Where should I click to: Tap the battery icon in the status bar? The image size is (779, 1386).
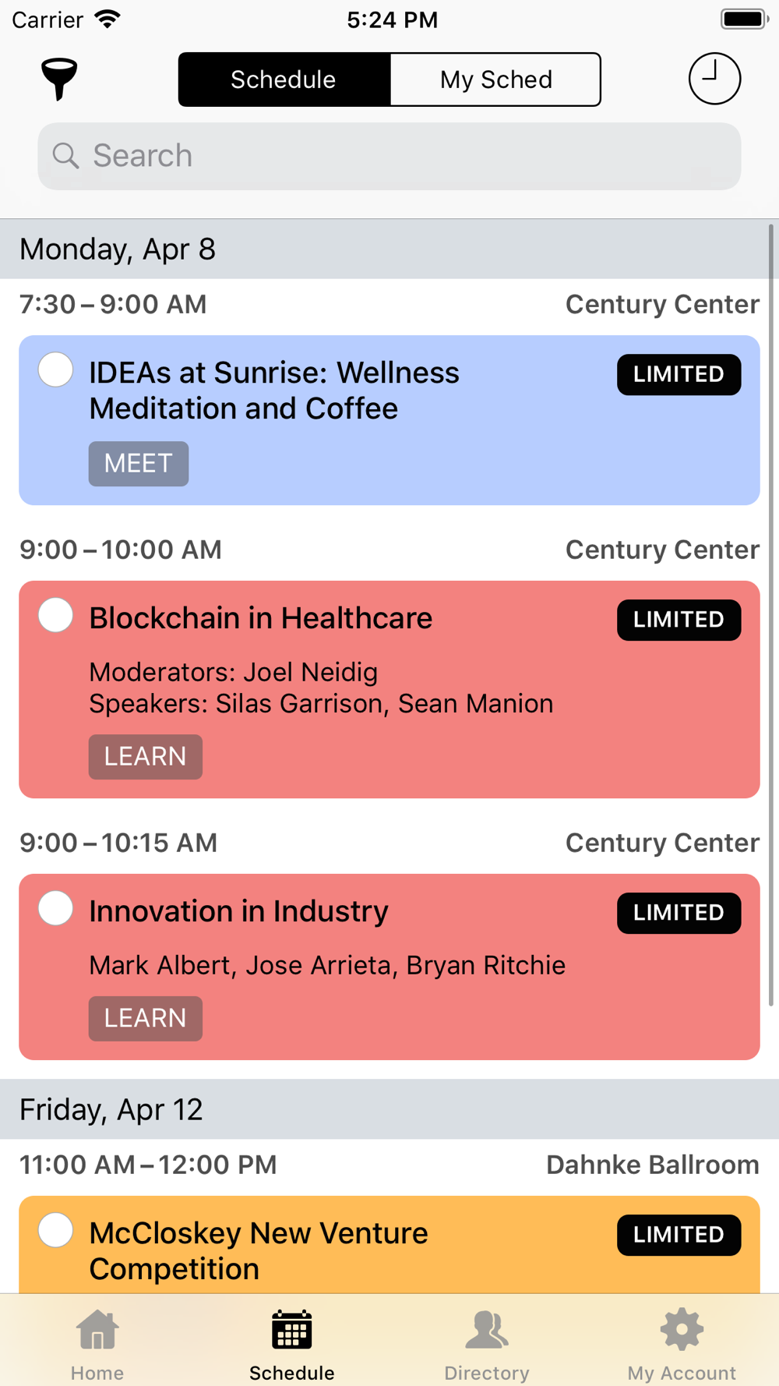(745, 19)
